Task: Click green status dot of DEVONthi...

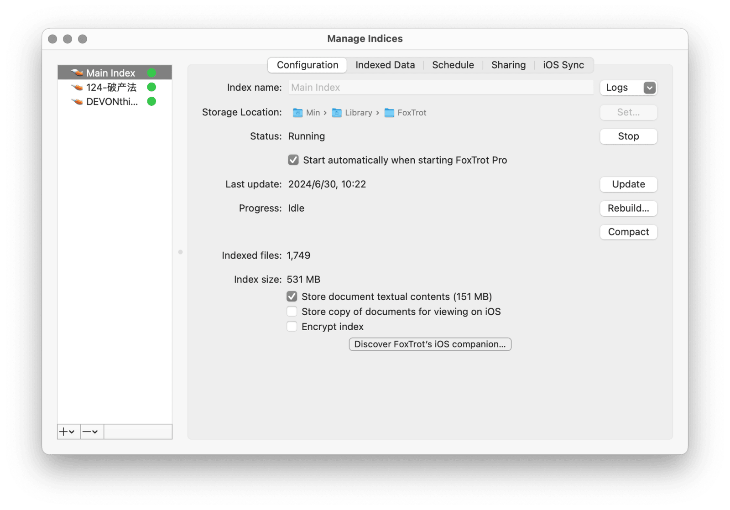Action: point(151,101)
